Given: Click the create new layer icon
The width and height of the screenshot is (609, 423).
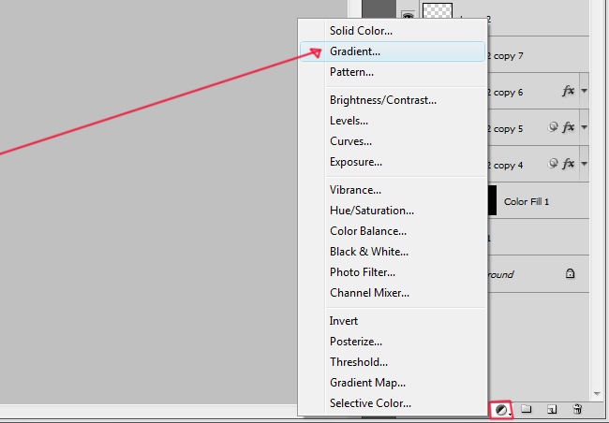Looking at the screenshot, I should [552, 409].
